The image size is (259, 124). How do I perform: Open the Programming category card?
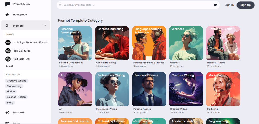point(223,121)
